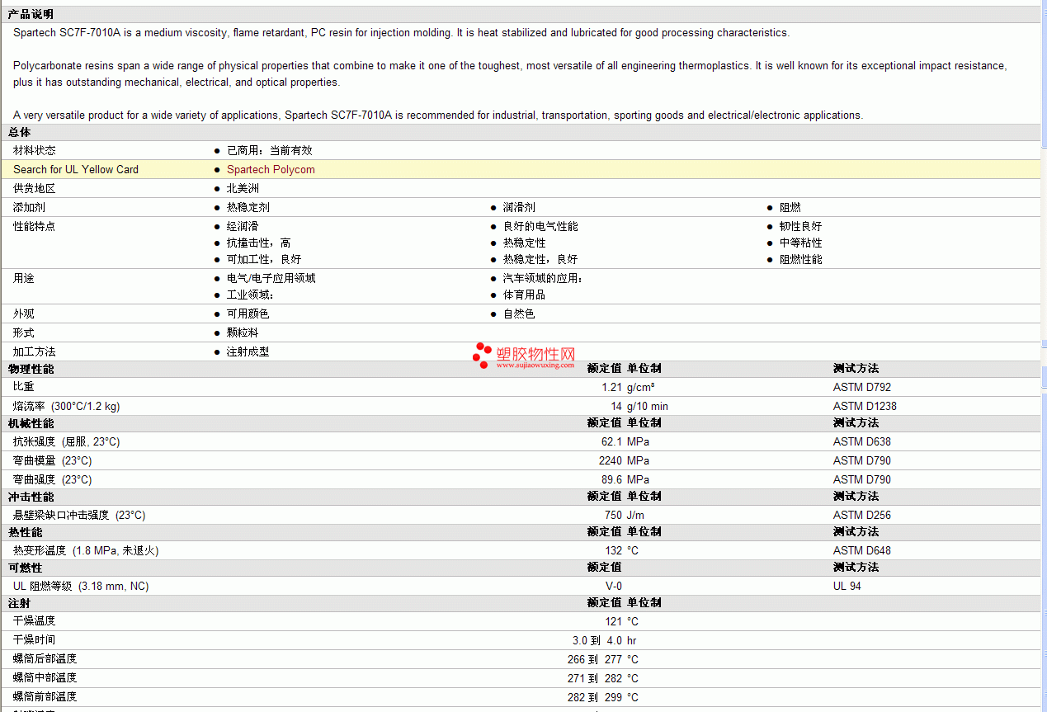Click the 62.1 MPa value
The height and width of the screenshot is (712, 1047).
click(625, 441)
